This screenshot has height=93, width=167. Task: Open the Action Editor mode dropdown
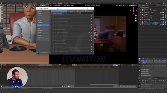pyautogui.click(x=9, y=65)
